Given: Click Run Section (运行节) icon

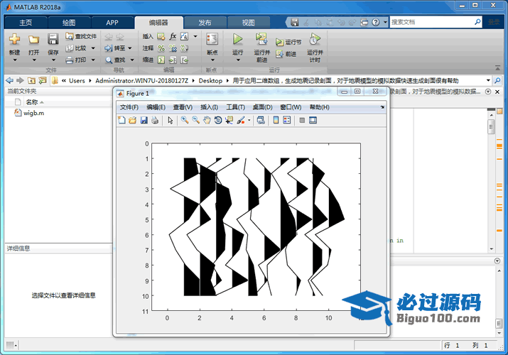Looking at the screenshot, I should (279, 42).
